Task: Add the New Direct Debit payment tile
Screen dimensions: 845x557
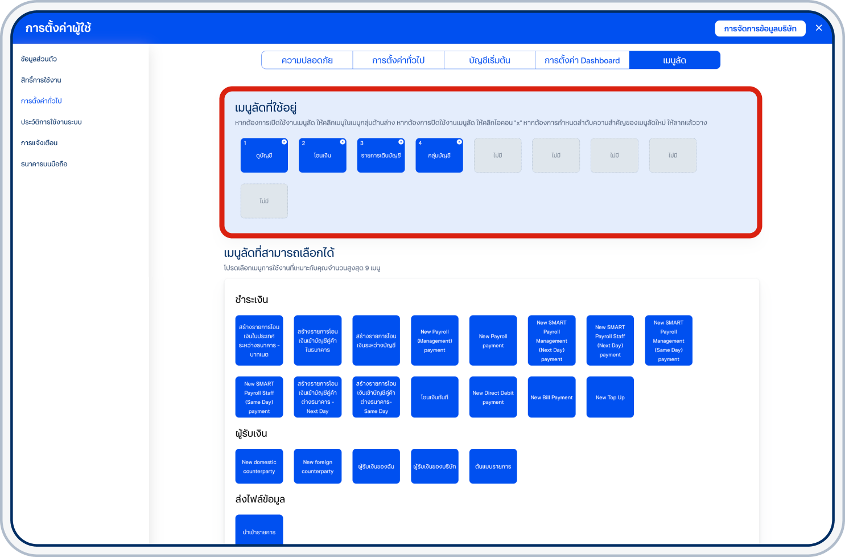Action: coord(493,398)
